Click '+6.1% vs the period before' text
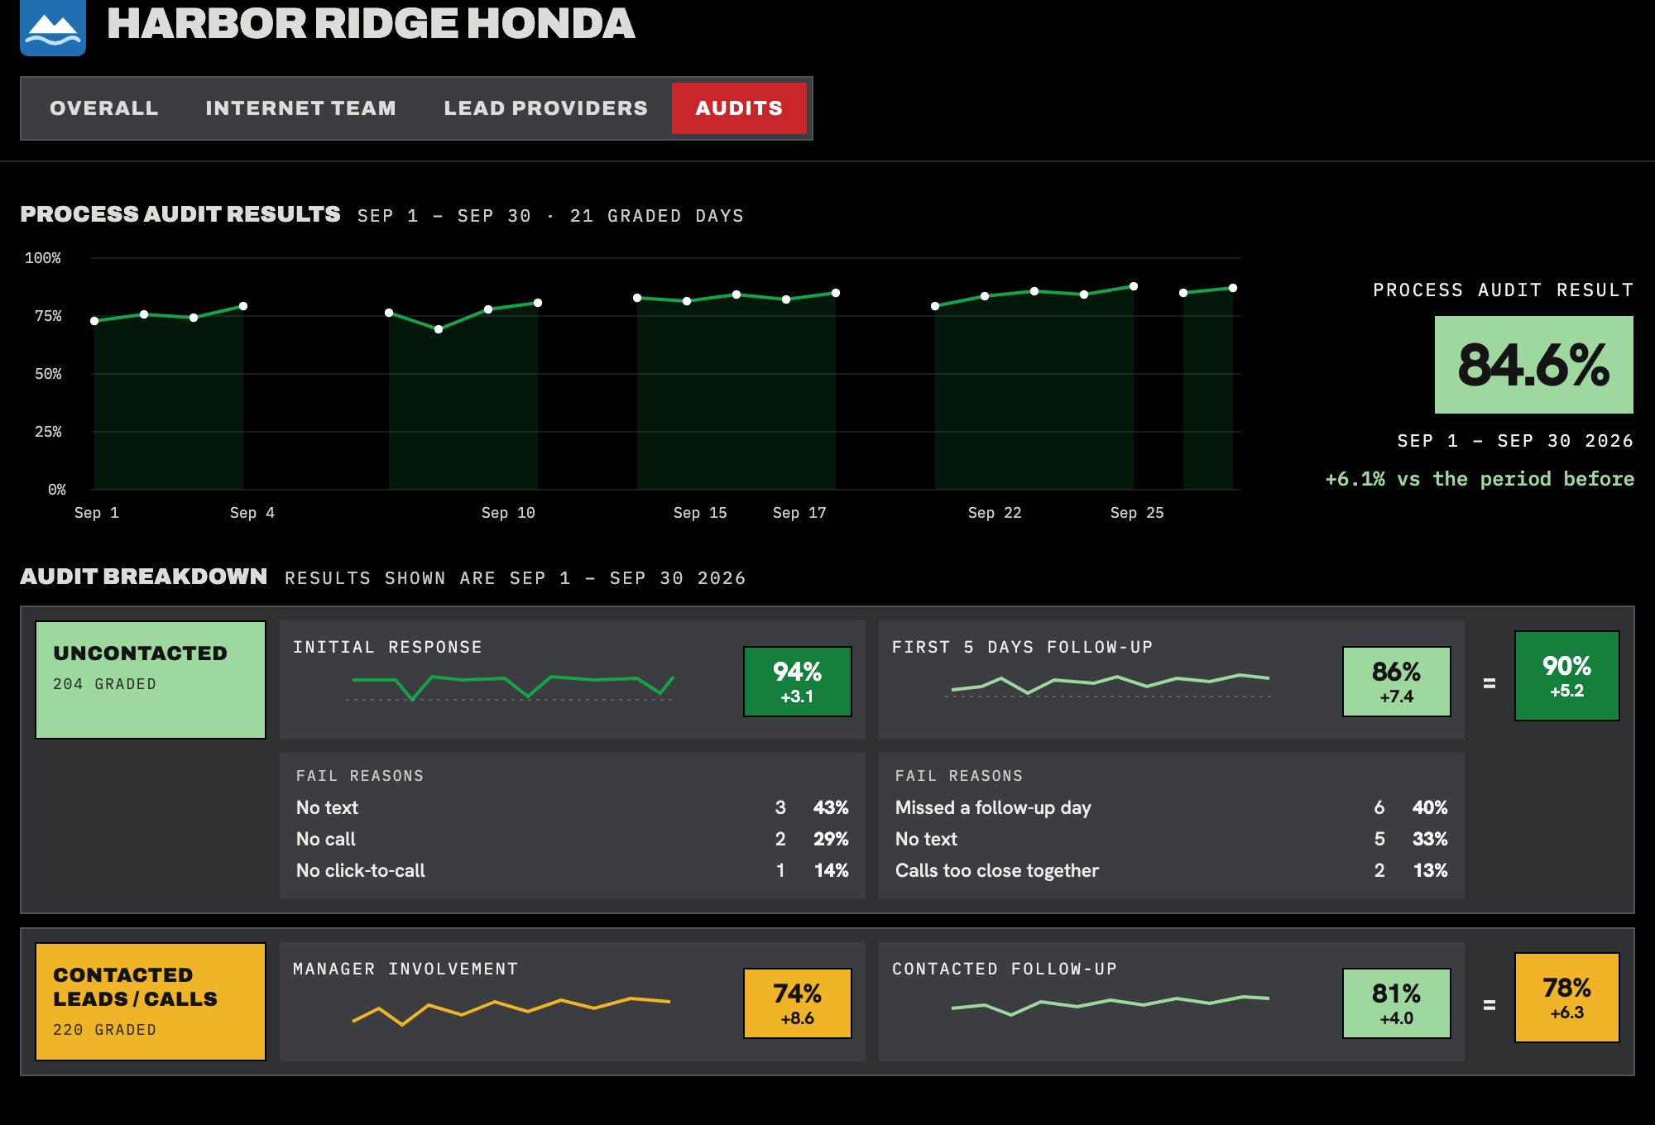The width and height of the screenshot is (1655, 1125). (1480, 479)
